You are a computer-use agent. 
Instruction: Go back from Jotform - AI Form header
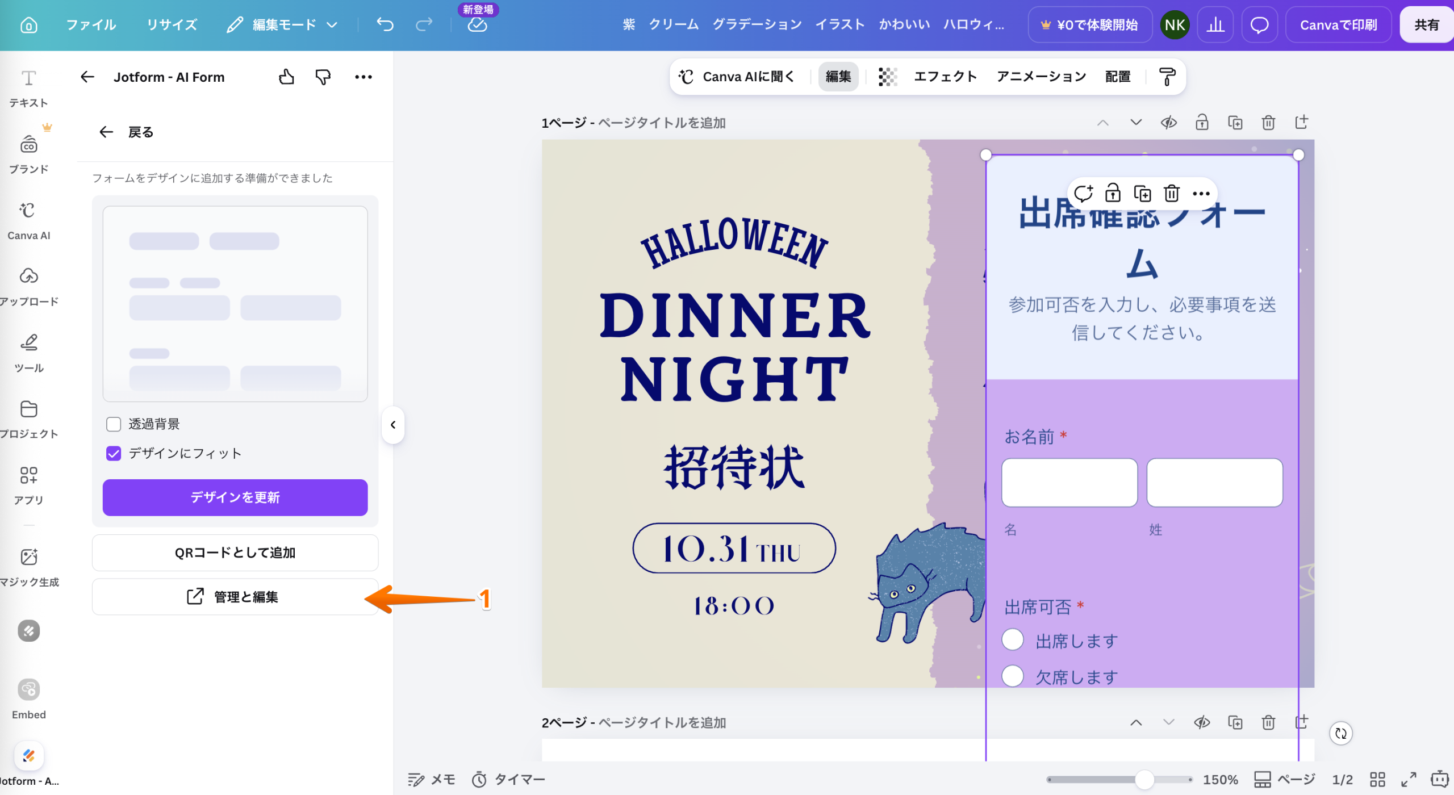click(87, 77)
